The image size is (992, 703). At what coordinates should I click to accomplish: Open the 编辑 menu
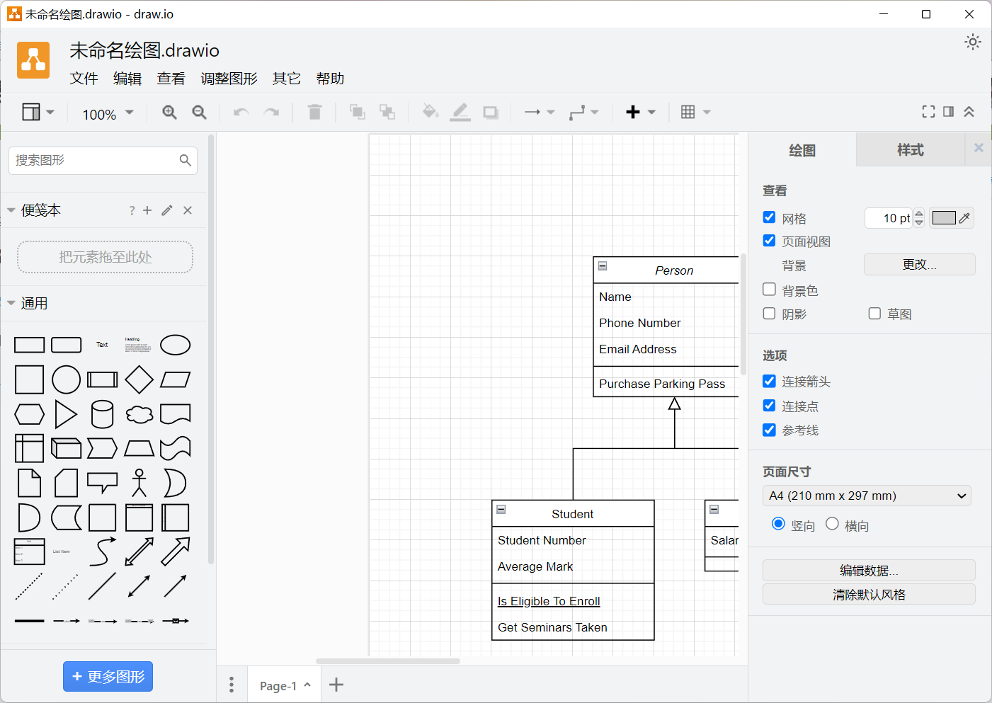127,79
